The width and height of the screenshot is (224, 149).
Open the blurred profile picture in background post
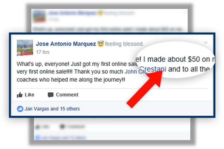[39, 16]
